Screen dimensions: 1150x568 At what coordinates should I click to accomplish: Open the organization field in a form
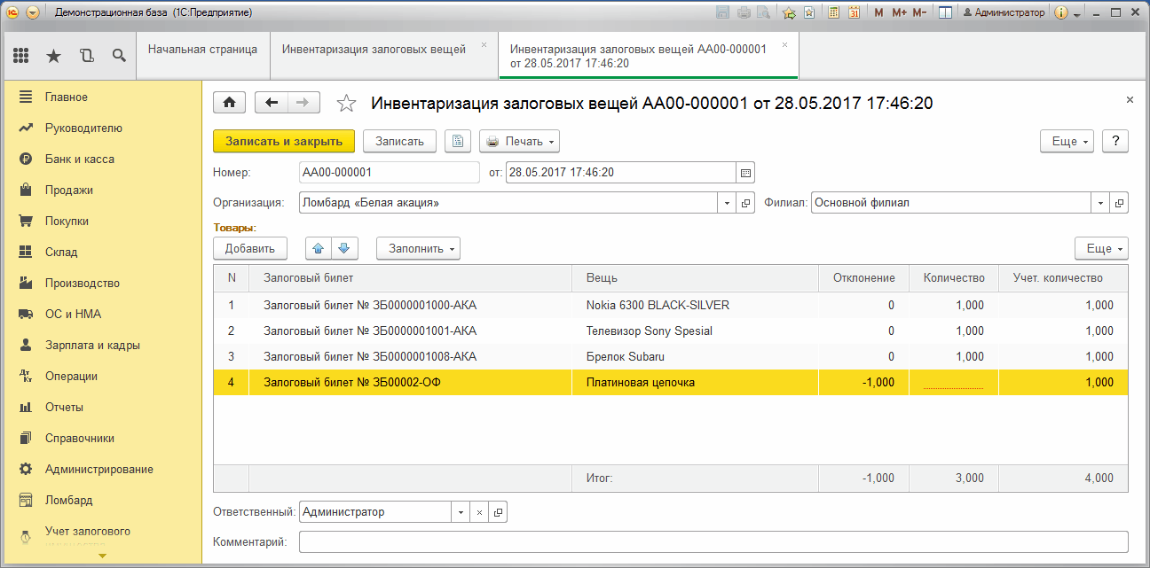(745, 203)
